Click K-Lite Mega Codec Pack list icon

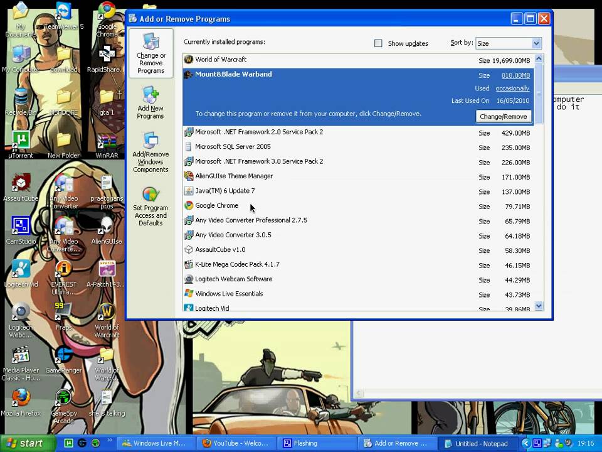click(189, 264)
